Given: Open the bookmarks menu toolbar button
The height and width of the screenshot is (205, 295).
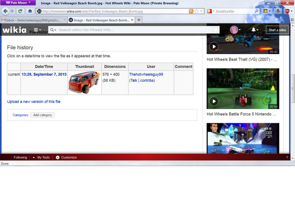Looking at the screenshot, I should point(267,11).
